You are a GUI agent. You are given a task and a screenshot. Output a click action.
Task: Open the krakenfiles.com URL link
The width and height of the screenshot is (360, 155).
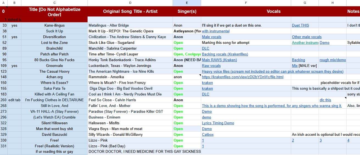(243, 77)
